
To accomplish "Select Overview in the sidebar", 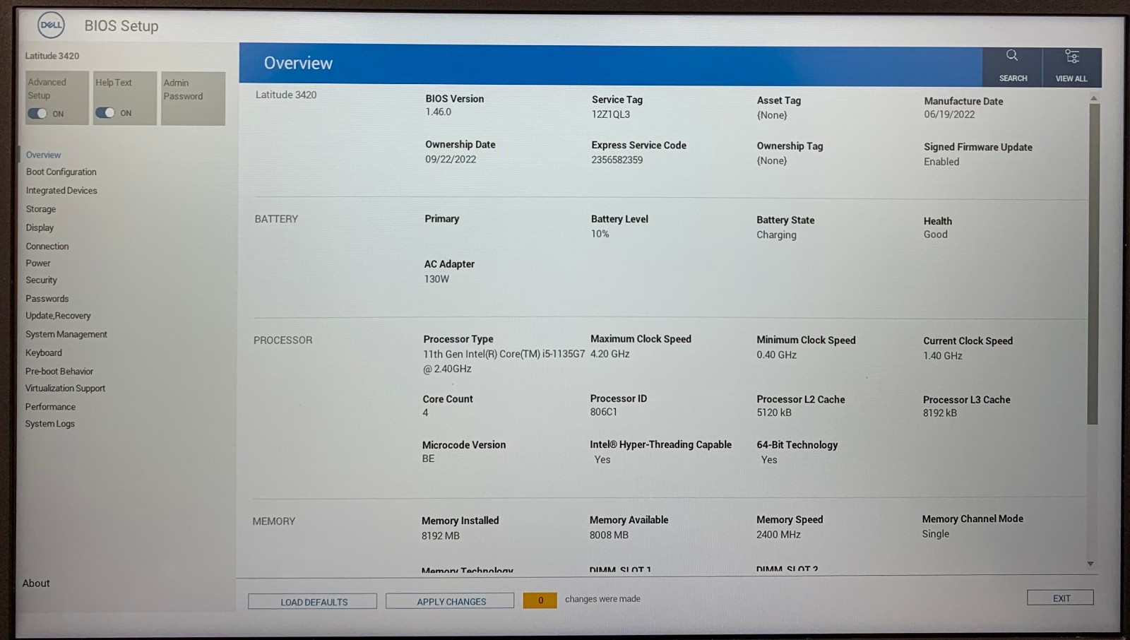I will coord(44,155).
